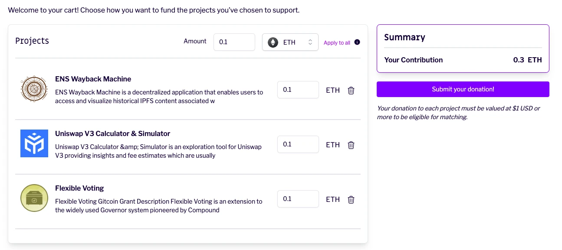
Task: Click the Ethereum icon in token selector
Action: [273, 42]
